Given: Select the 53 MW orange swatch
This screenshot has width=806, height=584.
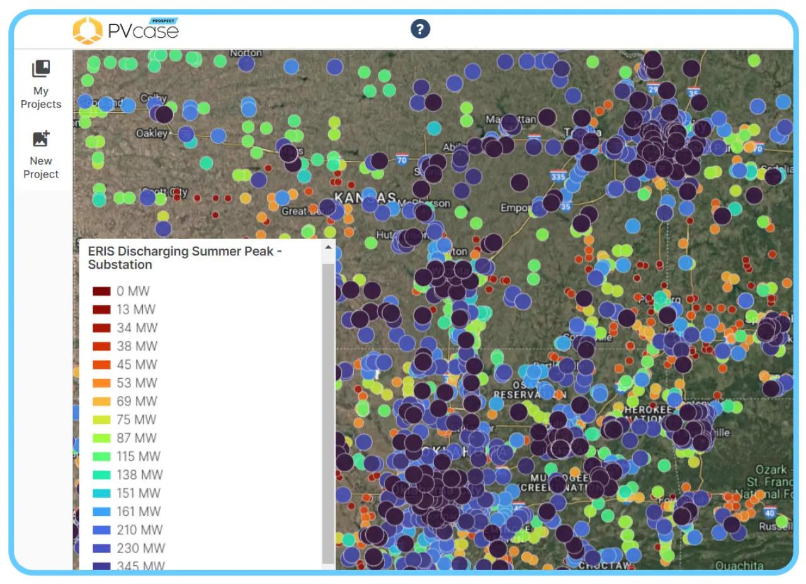Looking at the screenshot, I should pos(101,383).
